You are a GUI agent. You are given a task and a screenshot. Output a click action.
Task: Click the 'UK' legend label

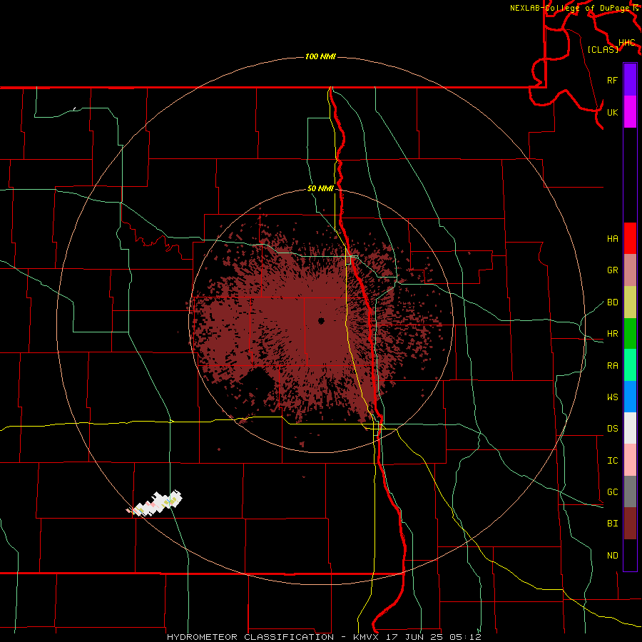[612, 112]
